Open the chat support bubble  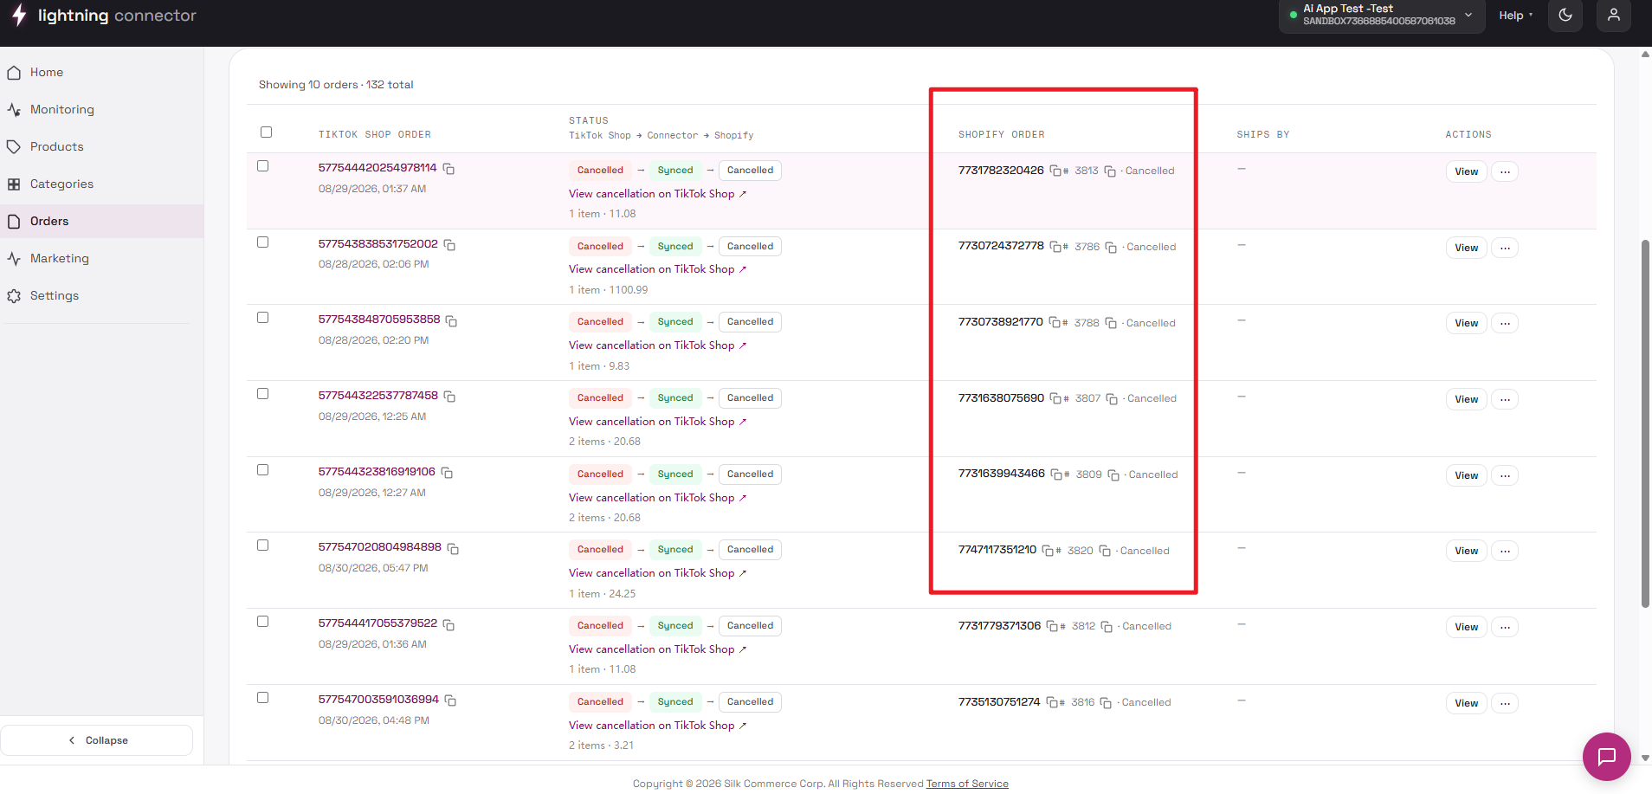(1606, 756)
